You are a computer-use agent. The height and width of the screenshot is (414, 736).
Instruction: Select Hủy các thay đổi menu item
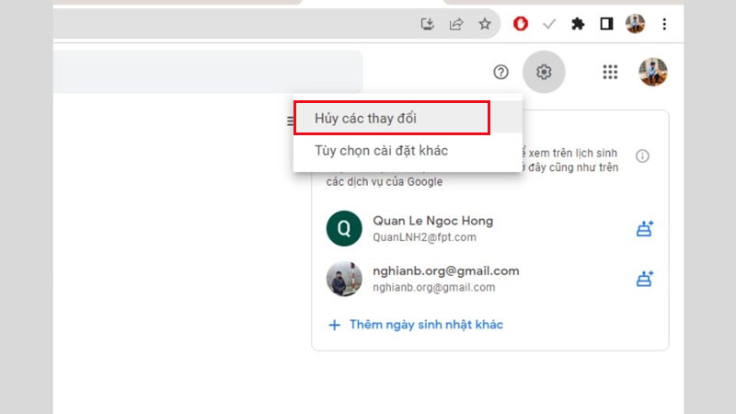408,119
